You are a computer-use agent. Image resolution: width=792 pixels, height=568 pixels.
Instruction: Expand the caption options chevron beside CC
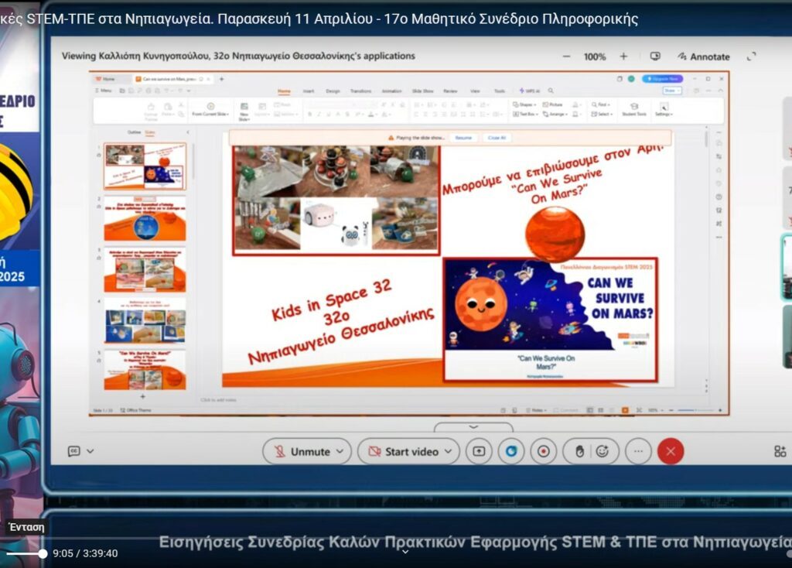click(x=90, y=450)
